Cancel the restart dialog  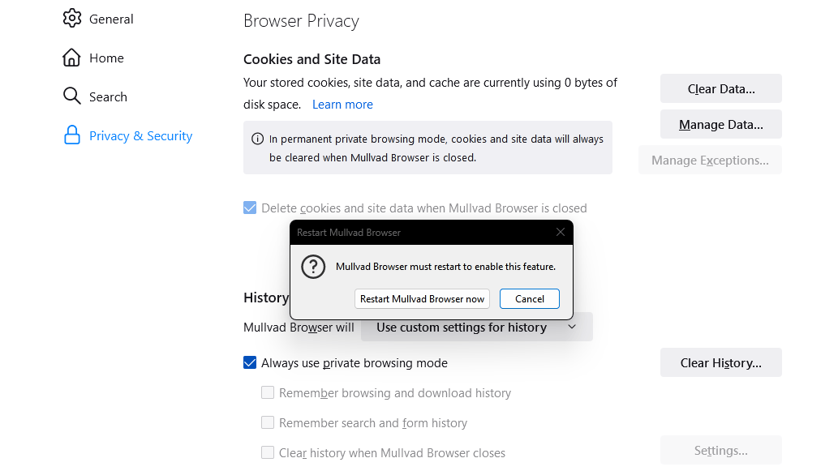click(529, 298)
